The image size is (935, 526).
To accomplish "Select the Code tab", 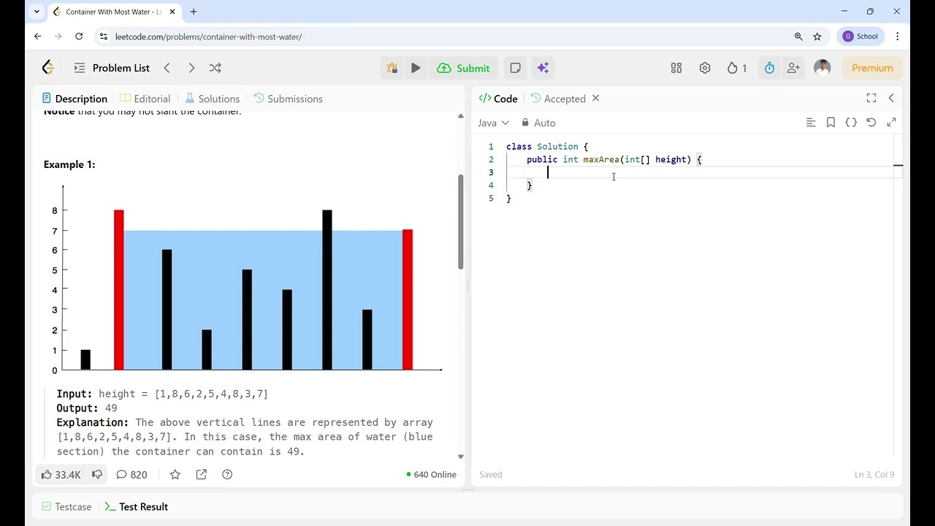I will (x=498, y=99).
